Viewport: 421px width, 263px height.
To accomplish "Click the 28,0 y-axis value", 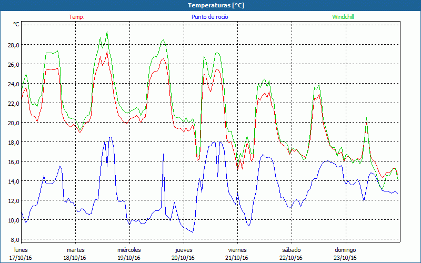I will point(13,45).
